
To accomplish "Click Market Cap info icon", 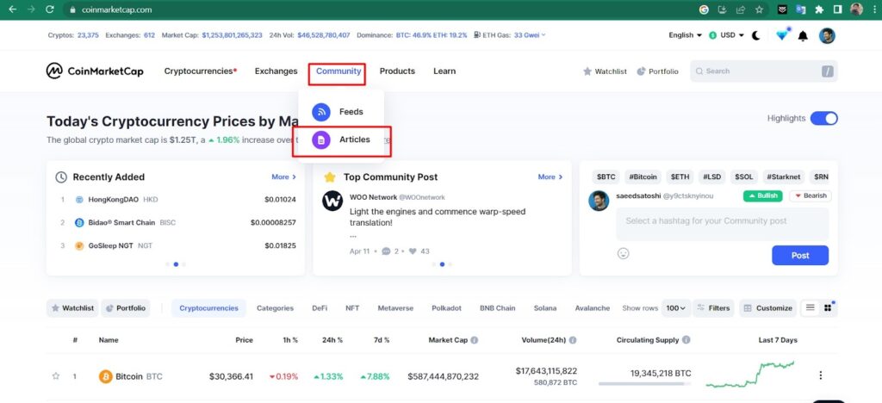I will point(475,340).
